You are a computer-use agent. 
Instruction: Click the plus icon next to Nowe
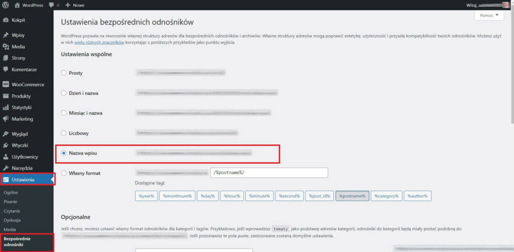pyautogui.click(x=68, y=5)
